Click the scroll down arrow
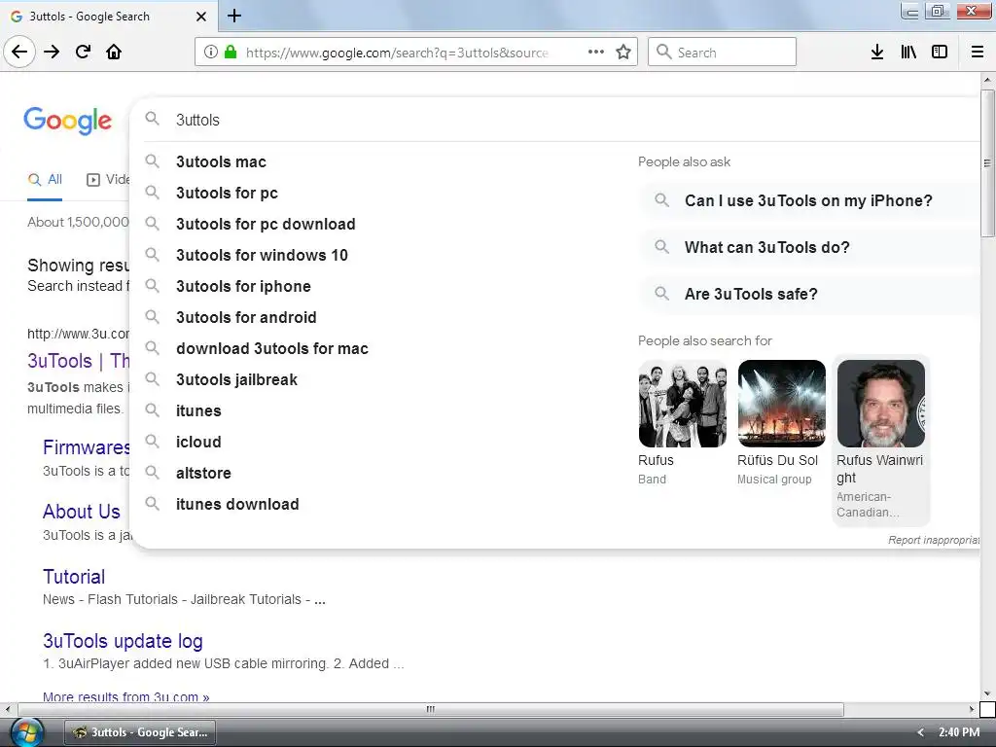 point(987,694)
